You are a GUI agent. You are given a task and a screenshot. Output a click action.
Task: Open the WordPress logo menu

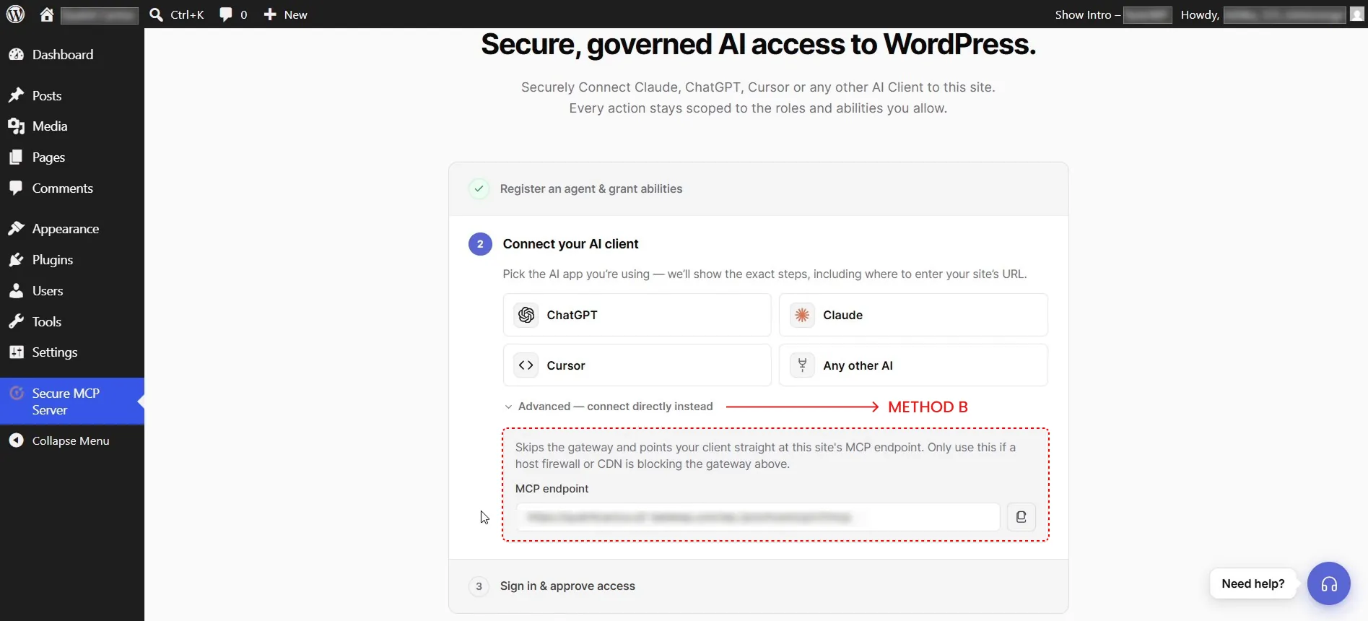15,14
